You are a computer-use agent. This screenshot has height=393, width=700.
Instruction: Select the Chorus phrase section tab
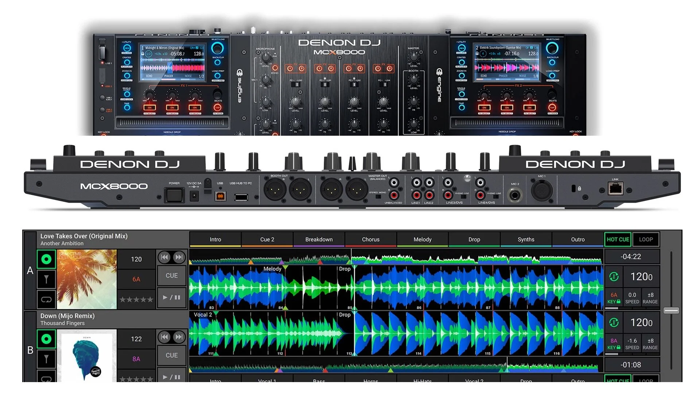tap(370, 239)
